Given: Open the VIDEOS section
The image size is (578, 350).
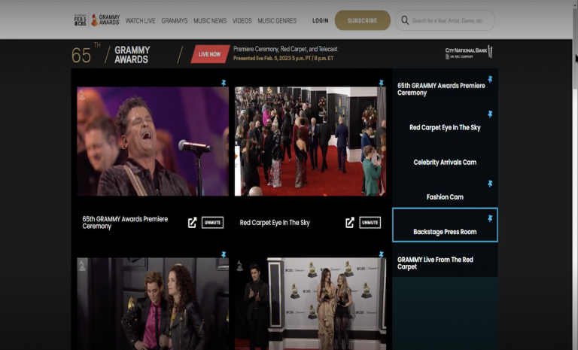Looking at the screenshot, I should (x=242, y=20).
